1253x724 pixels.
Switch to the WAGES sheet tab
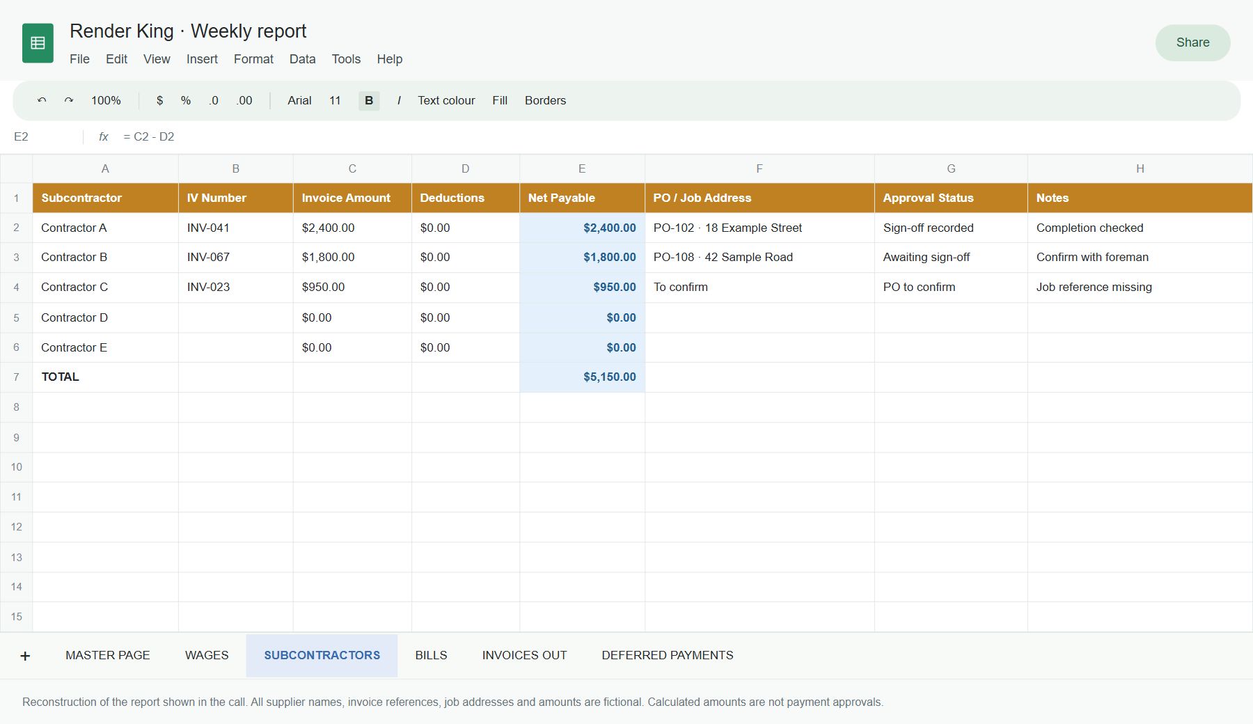207,656
